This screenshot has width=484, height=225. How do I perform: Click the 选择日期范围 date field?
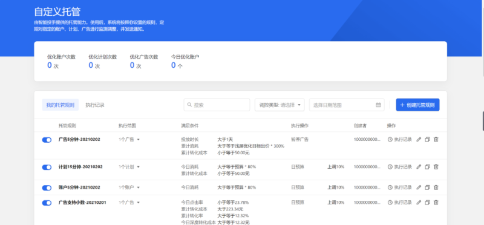click(x=347, y=105)
